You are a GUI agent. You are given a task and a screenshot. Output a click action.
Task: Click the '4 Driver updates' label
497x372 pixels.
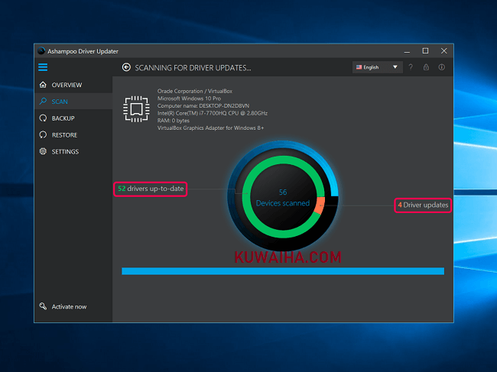point(423,205)
